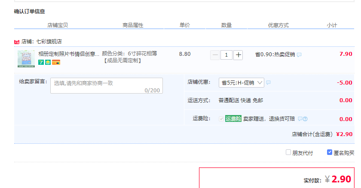361x188 pixels.
Task: Open info bubble beside store discount dropdown
Action: (x=269, y=82)
